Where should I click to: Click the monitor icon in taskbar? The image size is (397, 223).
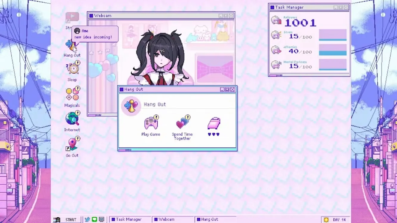(x=102, y=219)
